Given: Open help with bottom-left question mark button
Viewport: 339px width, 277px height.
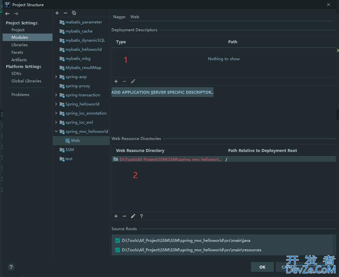Looking at the screenshot, I should pyautogui.click(x=11, y=267).
